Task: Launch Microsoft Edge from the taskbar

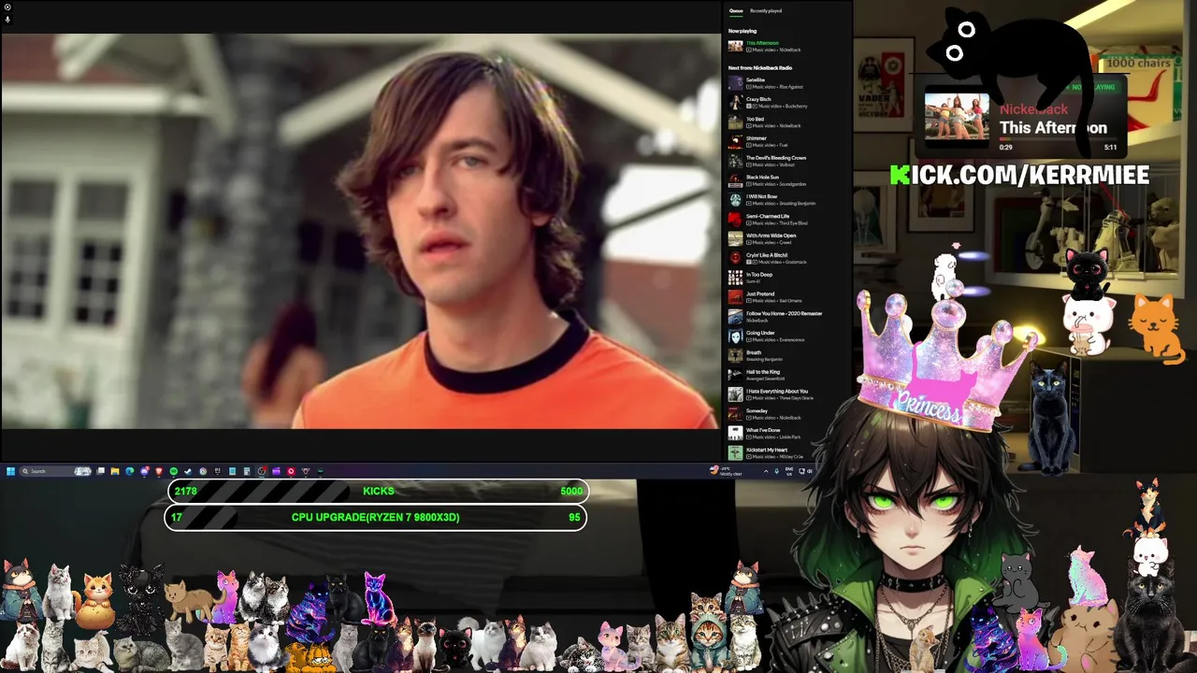Action: point(130,471)
